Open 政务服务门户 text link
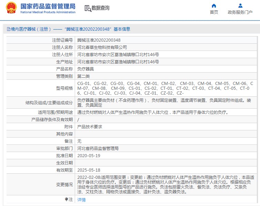The width and height of the screenshot is (260, 206). point(240,12)
